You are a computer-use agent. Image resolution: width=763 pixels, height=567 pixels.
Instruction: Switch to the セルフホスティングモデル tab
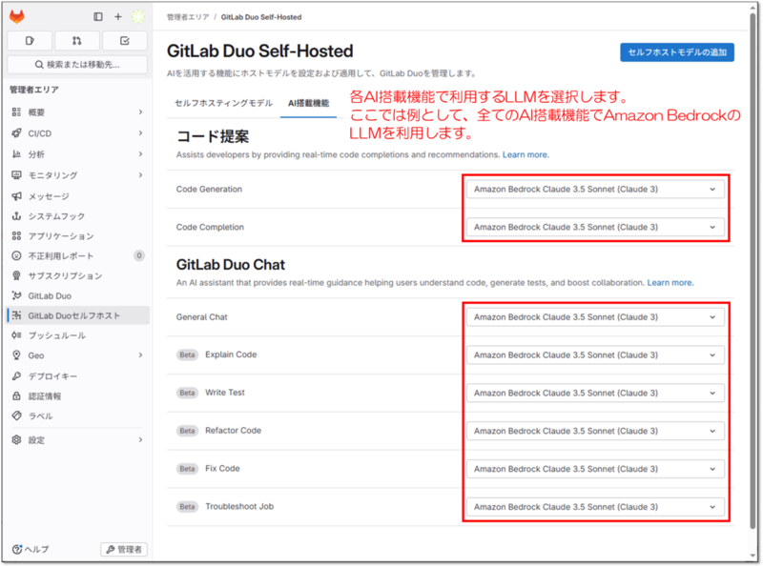[223, 103]
